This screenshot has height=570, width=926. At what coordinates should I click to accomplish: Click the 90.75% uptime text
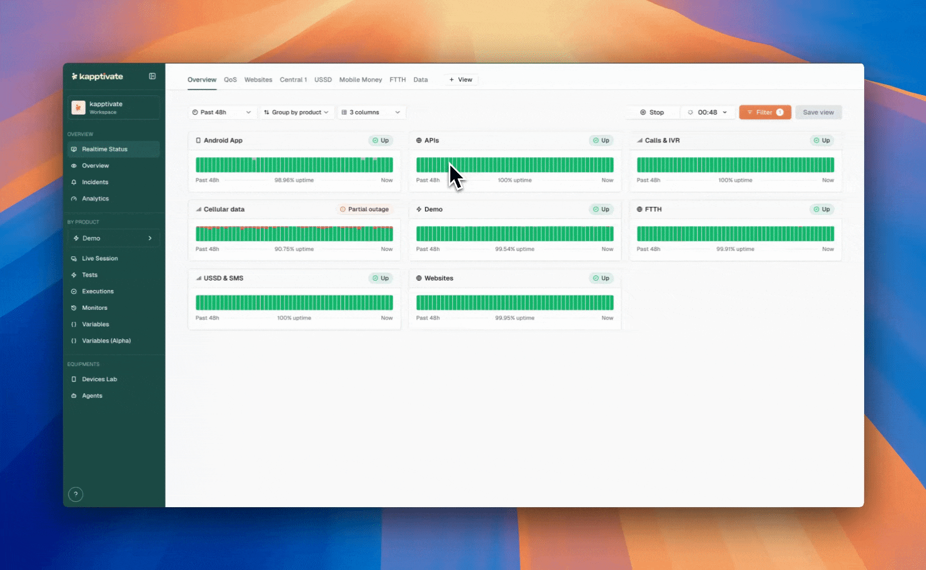[x=294, y=249]
